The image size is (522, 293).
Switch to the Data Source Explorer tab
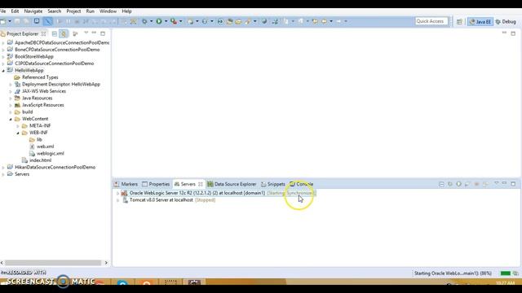click(x=232, y=184)
